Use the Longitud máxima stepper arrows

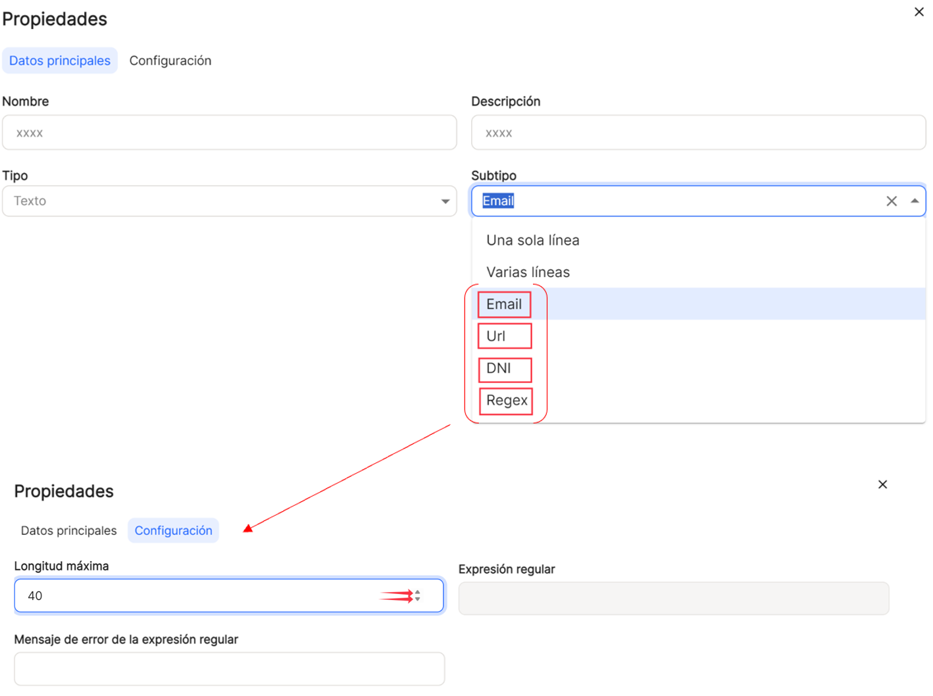(417, 595)
